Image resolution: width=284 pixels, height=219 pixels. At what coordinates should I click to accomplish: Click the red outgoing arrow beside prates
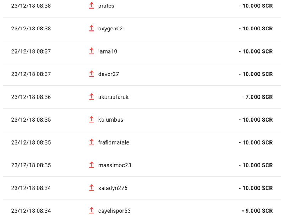tap(92, 5)
